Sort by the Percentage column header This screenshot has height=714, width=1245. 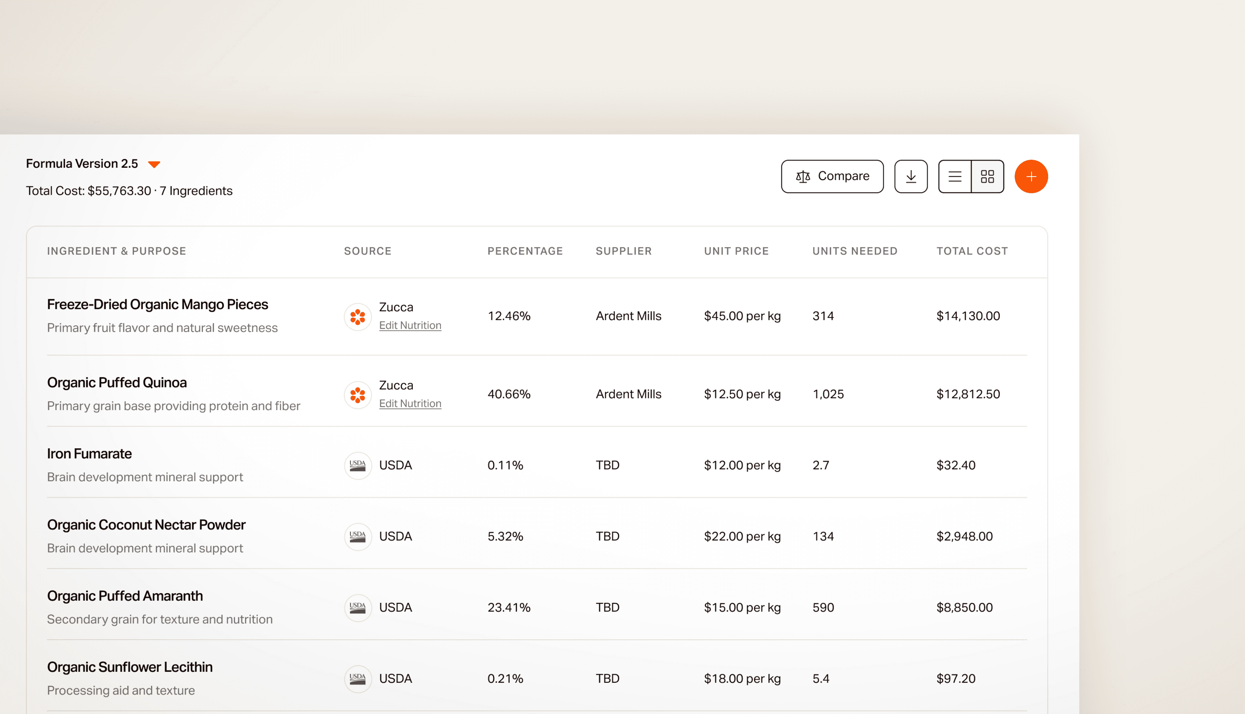pos(525,251)
